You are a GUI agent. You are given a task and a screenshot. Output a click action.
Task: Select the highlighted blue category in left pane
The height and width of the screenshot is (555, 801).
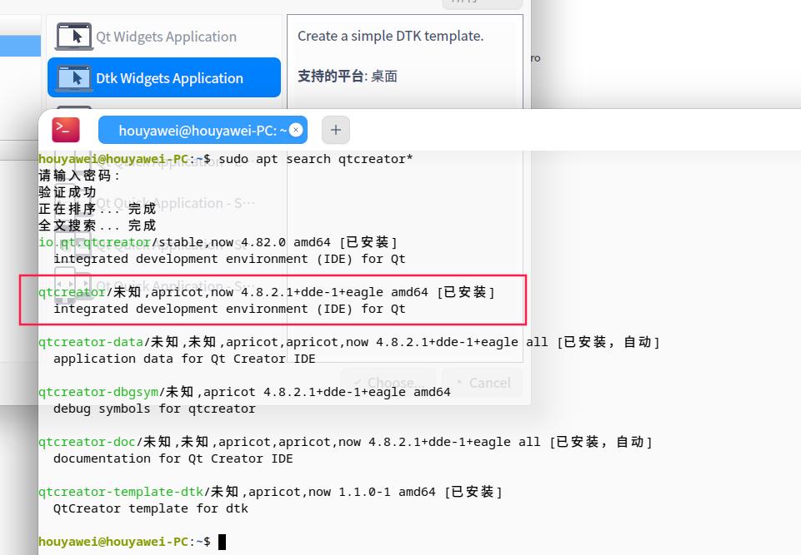point(20,46)
